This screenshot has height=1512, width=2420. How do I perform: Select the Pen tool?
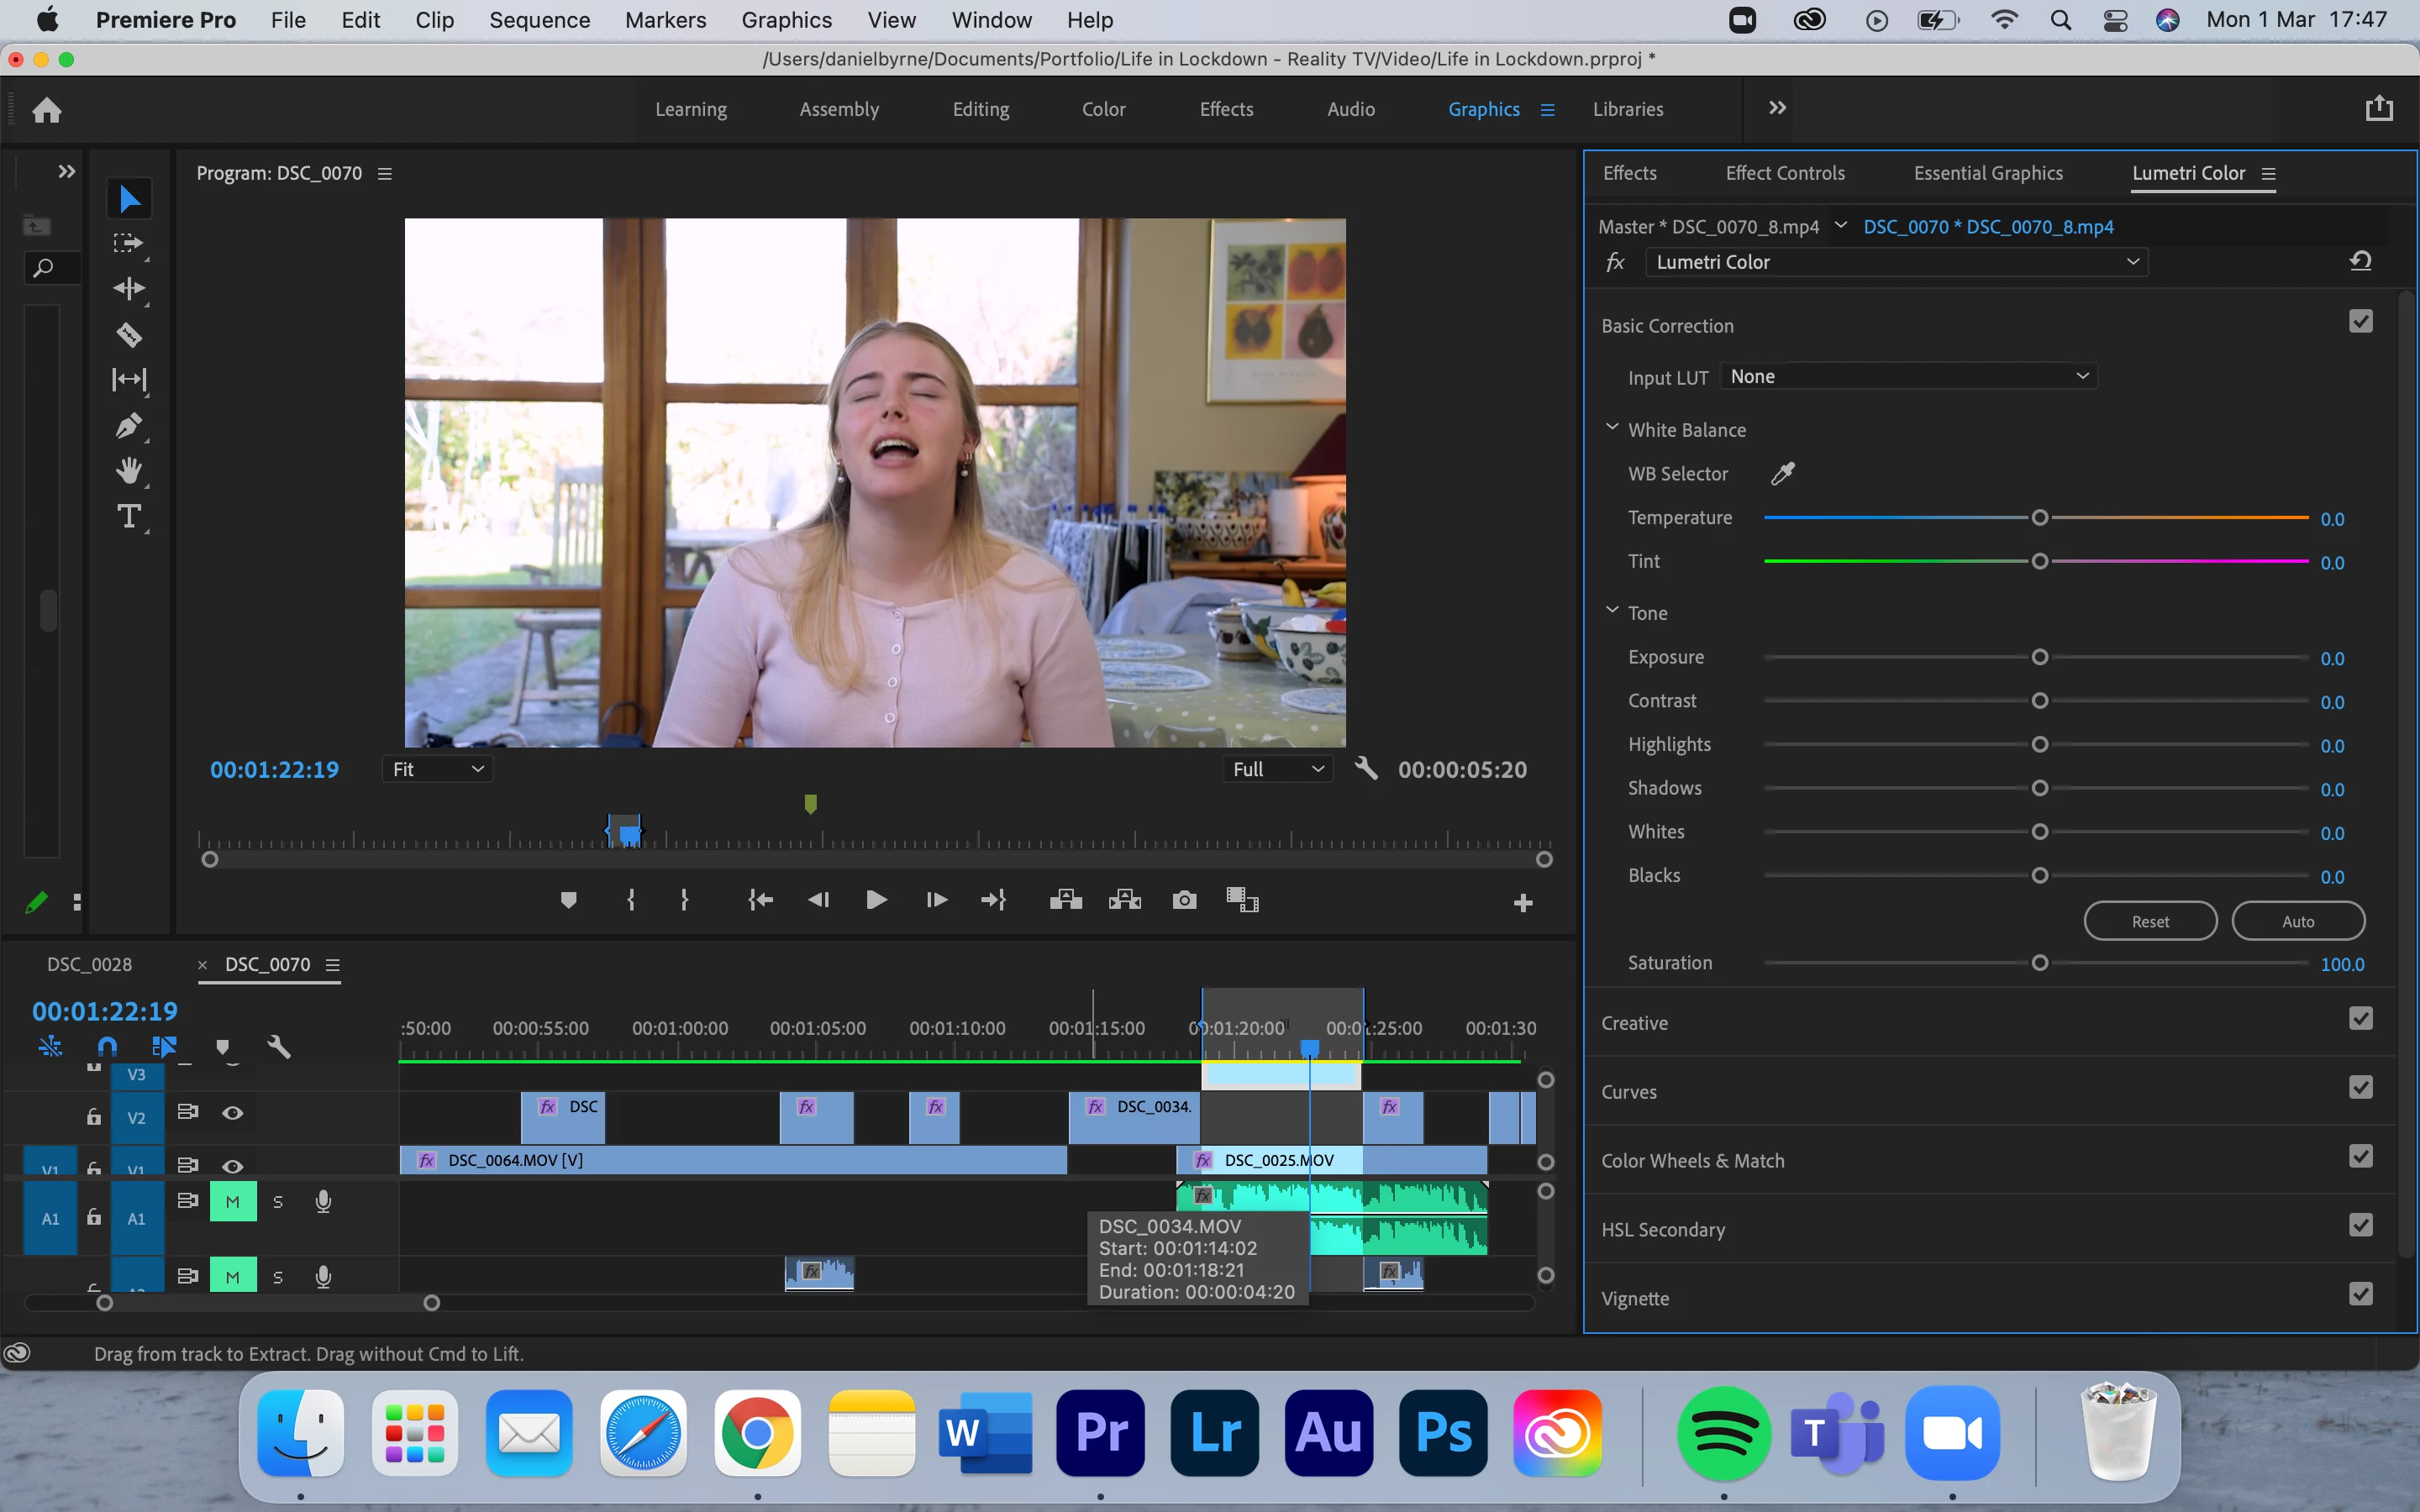point(129,426)
